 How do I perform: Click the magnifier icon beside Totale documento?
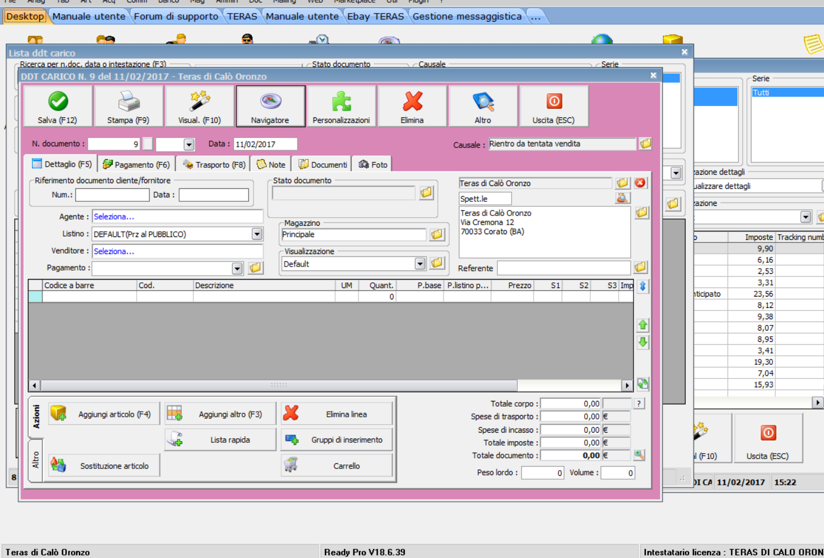(639, 455)
